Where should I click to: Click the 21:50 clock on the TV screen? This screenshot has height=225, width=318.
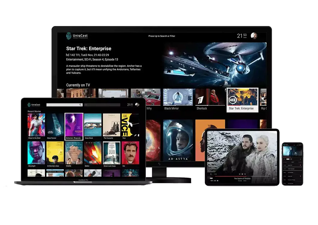[242, 36]
